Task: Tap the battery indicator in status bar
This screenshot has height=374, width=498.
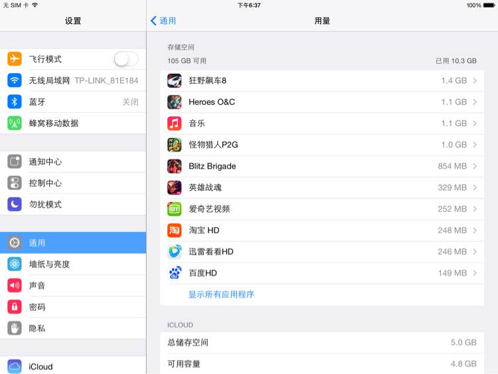Action: (x=489, y=5)
